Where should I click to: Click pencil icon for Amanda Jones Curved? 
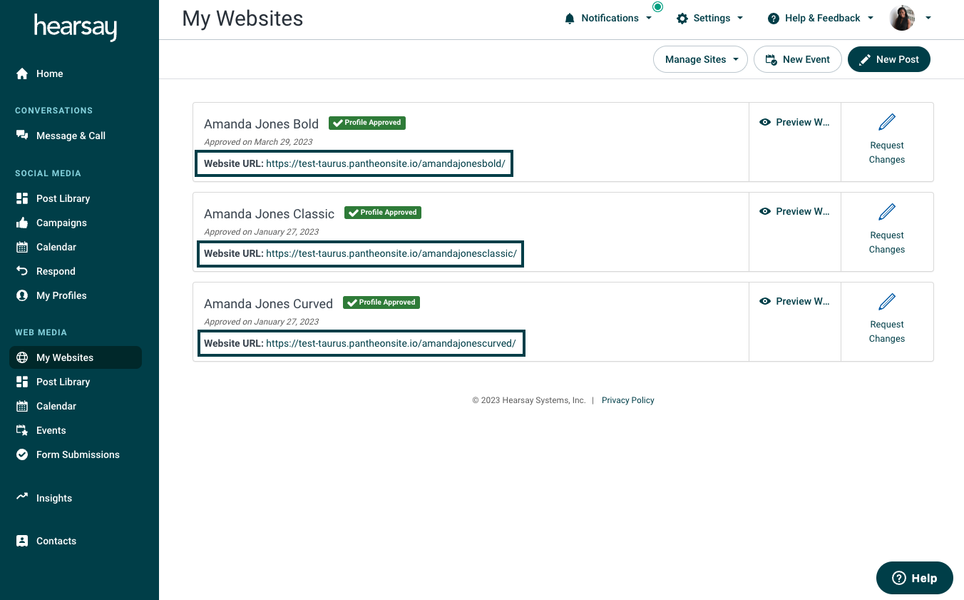887,301
